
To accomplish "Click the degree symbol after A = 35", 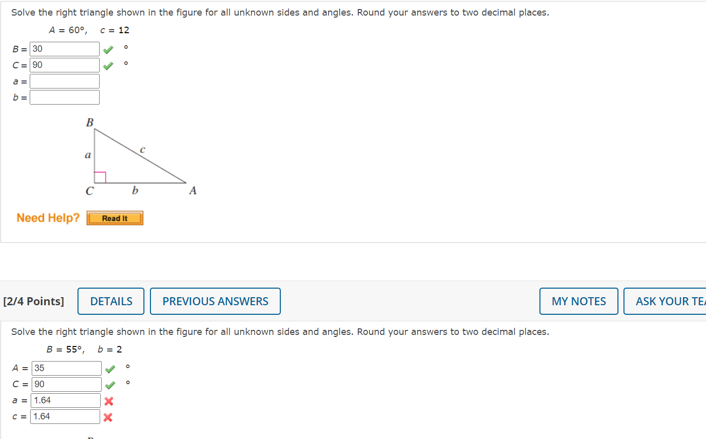I will click(x=128, y=366).
